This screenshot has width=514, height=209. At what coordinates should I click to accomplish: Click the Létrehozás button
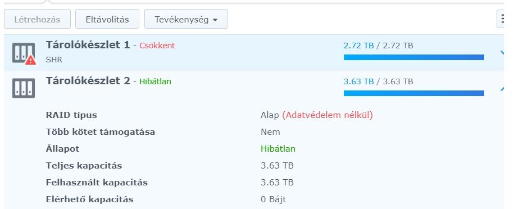(38, 19)
